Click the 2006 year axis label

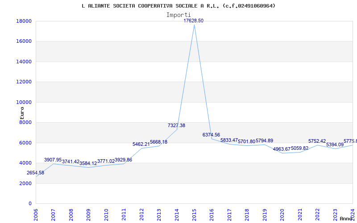coord(36,215)
